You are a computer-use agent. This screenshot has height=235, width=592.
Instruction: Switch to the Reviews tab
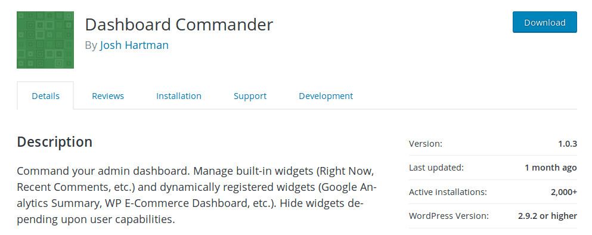pos(108,96)
